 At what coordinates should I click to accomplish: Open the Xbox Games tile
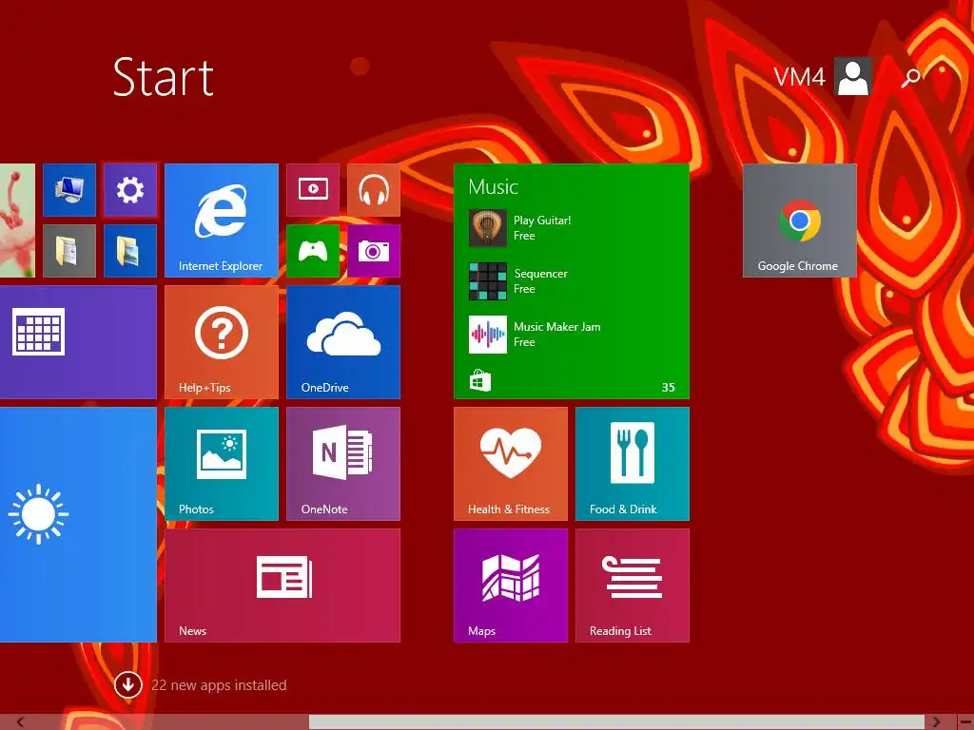(x=312, y=251)
